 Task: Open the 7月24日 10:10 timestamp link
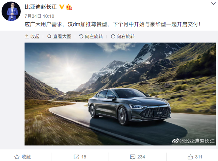coord(40,16)
